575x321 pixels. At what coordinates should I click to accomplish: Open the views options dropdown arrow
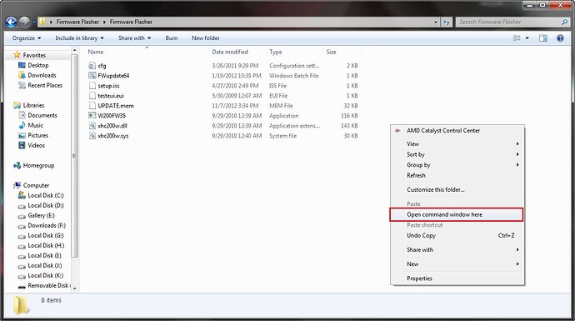[527, 38]
